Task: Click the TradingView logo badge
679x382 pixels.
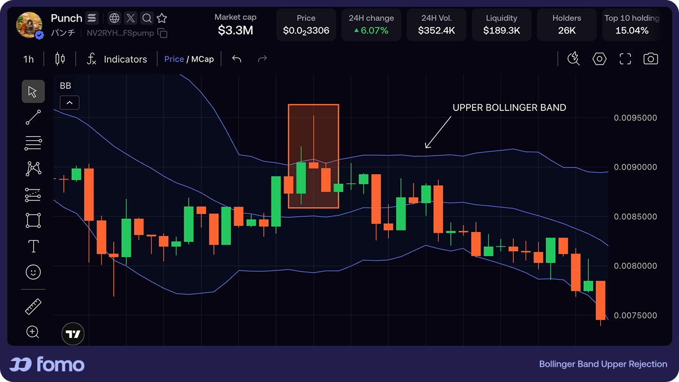Action: click(x=72, y=334)
